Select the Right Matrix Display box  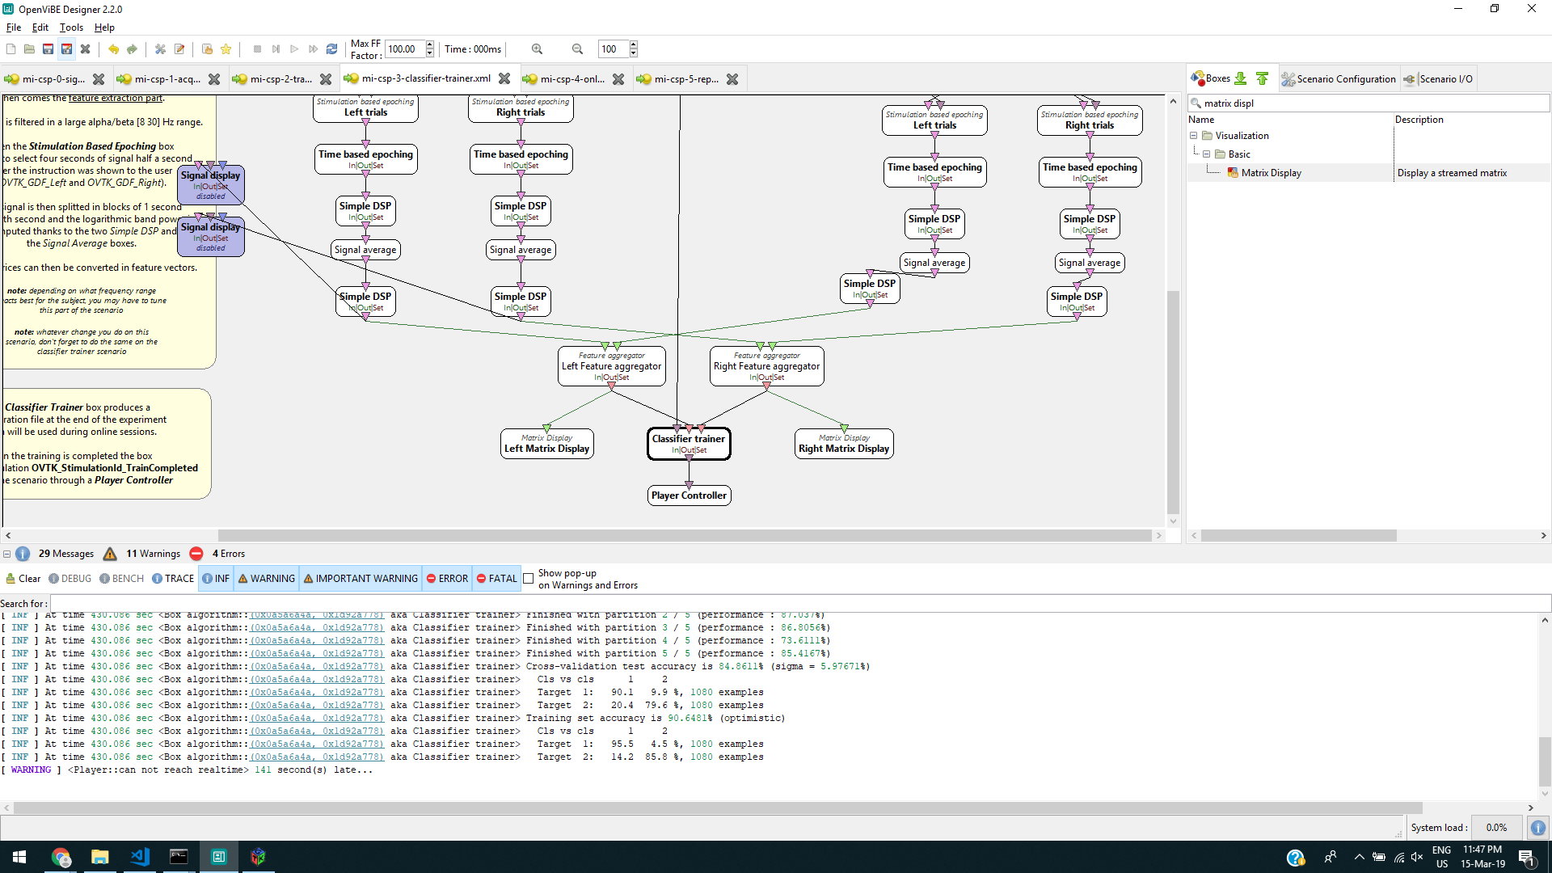[844, 444]
